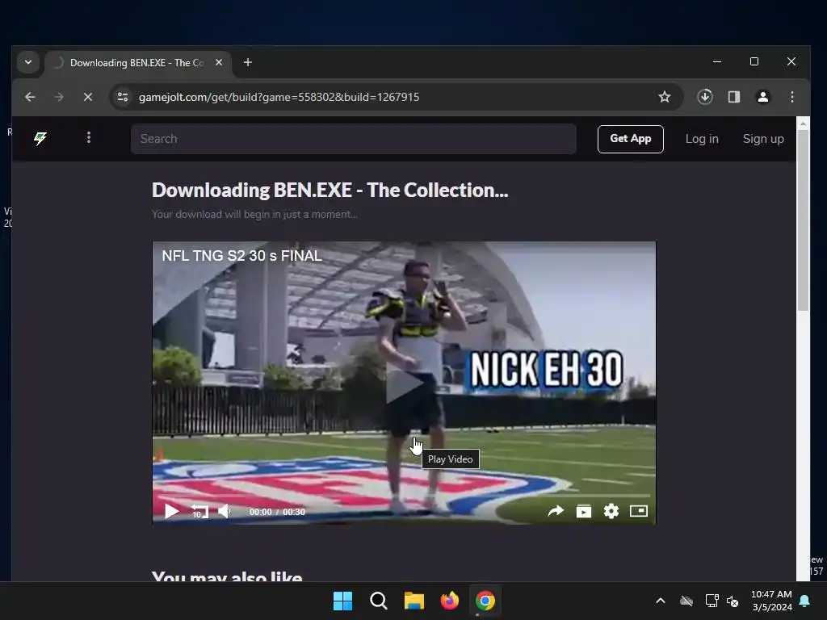Click 'Your download will begin' message
Image resolution: width=827 pixels, height=620 pixels.
(x=254, y=214)
